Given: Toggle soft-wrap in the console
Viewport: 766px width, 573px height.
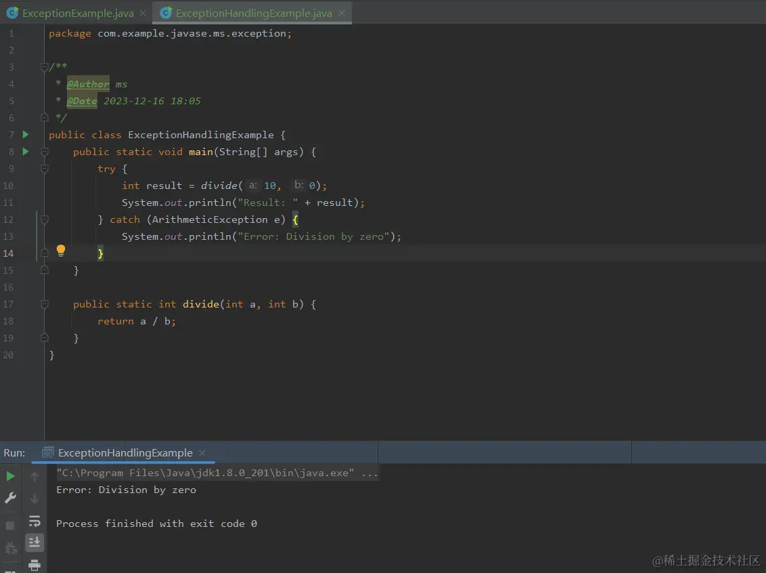Looking at the screenshot, I should tap(35, 521).
